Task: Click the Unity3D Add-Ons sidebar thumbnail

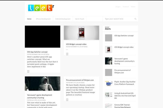Action: point(108,95)
